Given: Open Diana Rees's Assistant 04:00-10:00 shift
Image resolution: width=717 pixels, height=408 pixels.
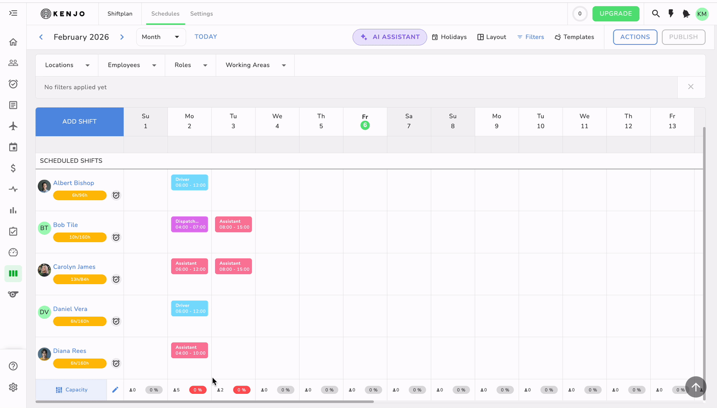Looking at the screenshot, I should click(x=190, y=350).
